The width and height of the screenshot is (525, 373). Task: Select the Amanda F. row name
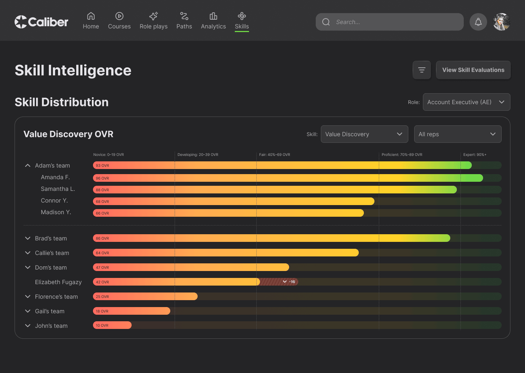point(55,177)
